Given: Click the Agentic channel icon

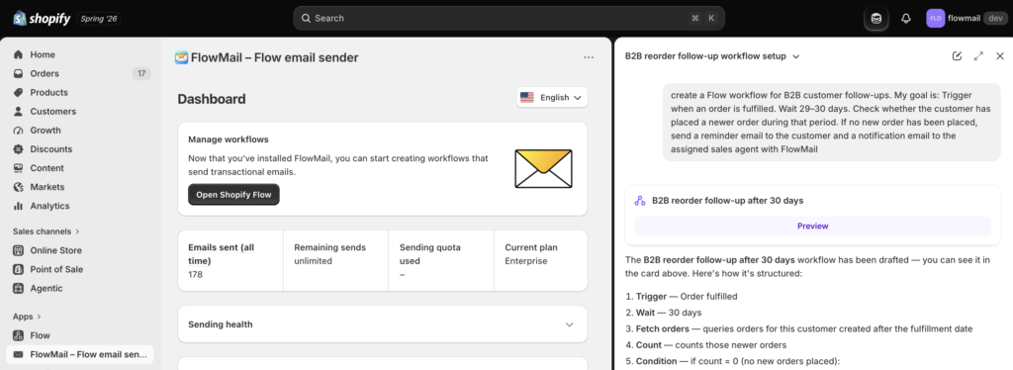Looking at the screenshot, I should click(18, 288).
